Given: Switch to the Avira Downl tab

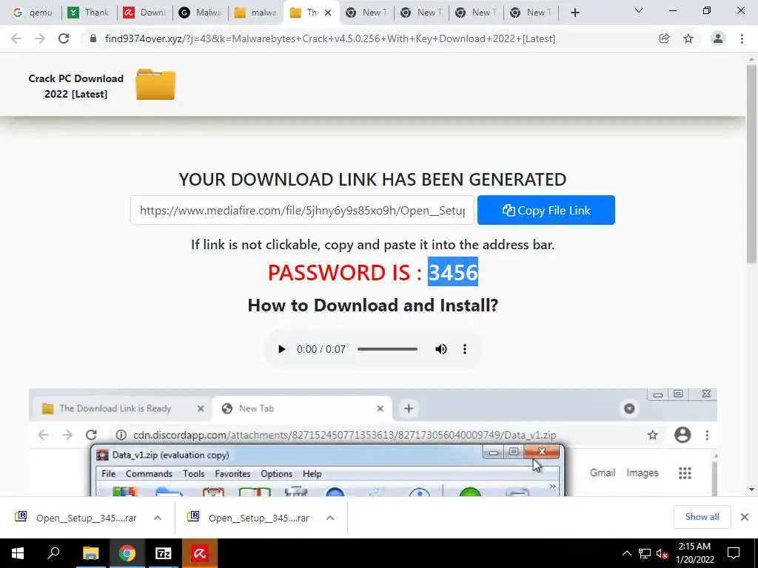Looking at the screenshot, I should tap(144, 13).
